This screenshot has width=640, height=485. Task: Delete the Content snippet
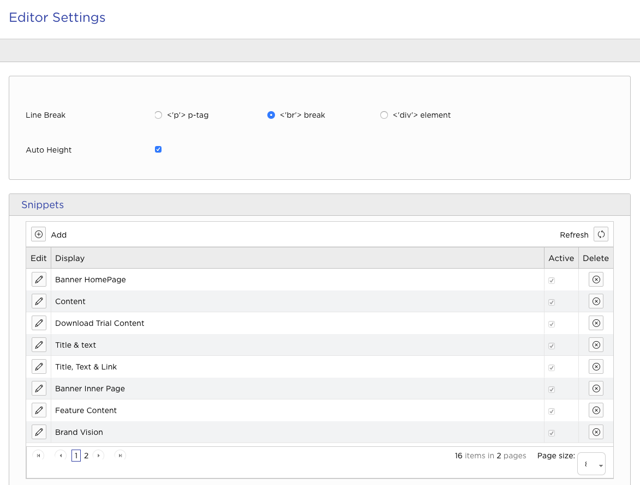(596, 301)
